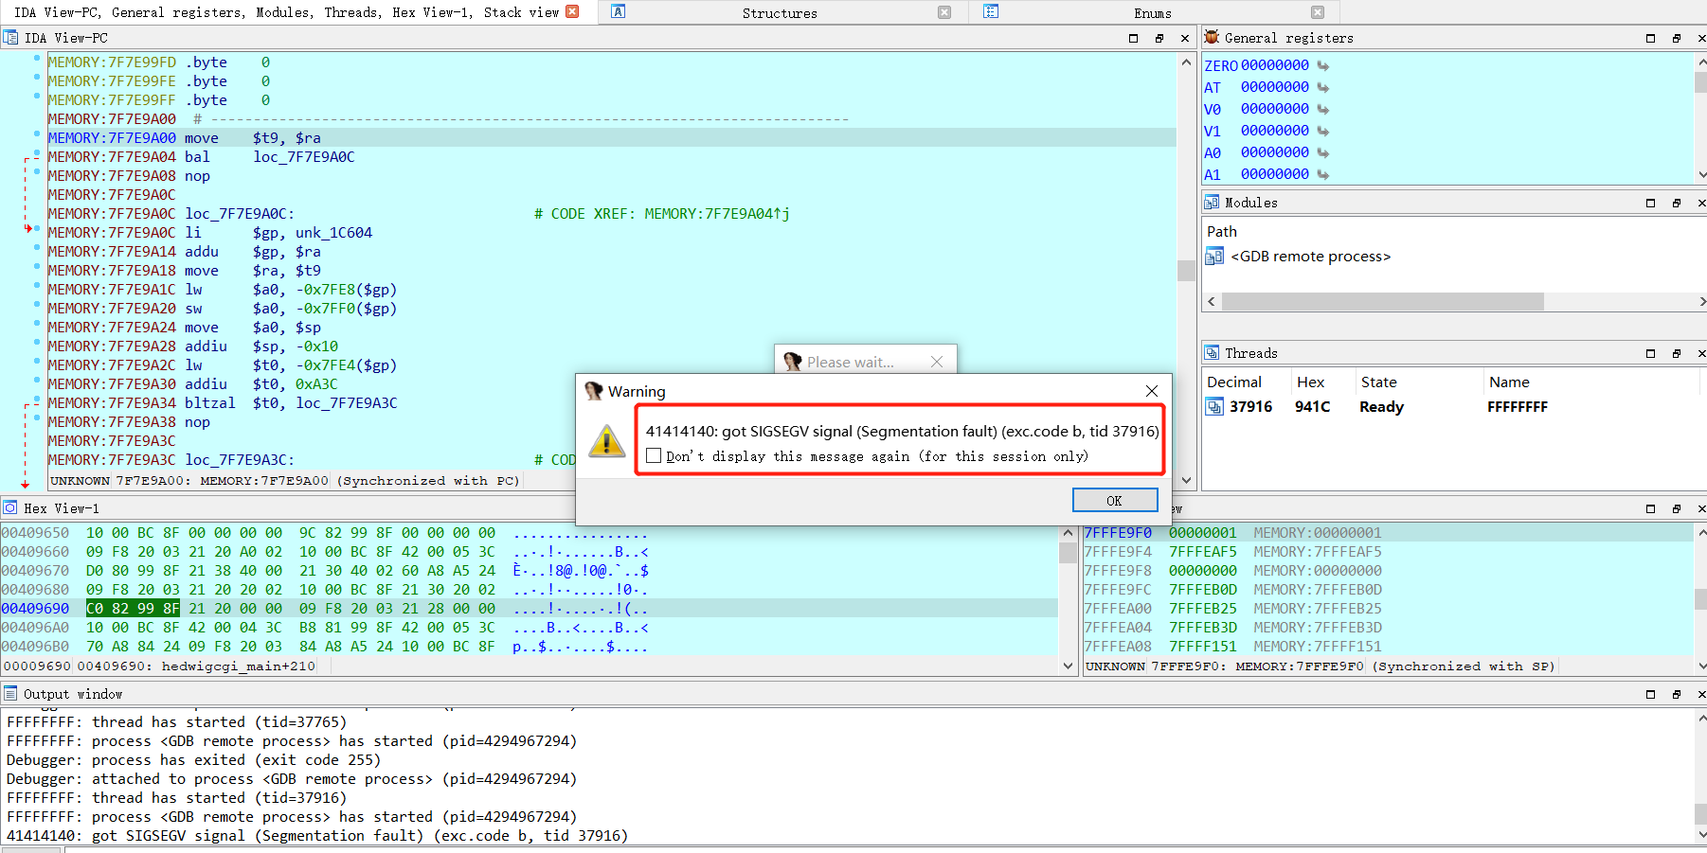Close the Please wait popup
The image size is (1707, 853).
coord(937,362)
